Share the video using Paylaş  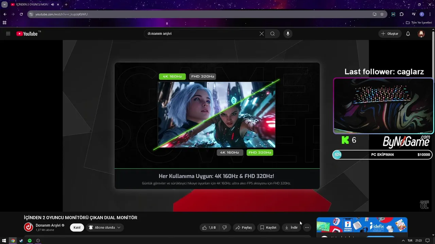point(244,227)
